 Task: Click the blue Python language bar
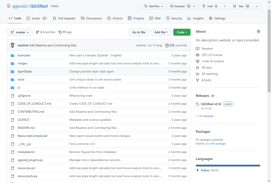[228, 166]
